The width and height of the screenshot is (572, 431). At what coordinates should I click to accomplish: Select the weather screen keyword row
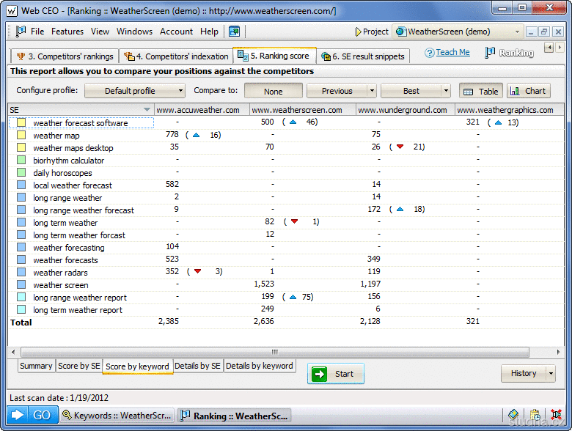pyautogui.click(x=286, y=285)
